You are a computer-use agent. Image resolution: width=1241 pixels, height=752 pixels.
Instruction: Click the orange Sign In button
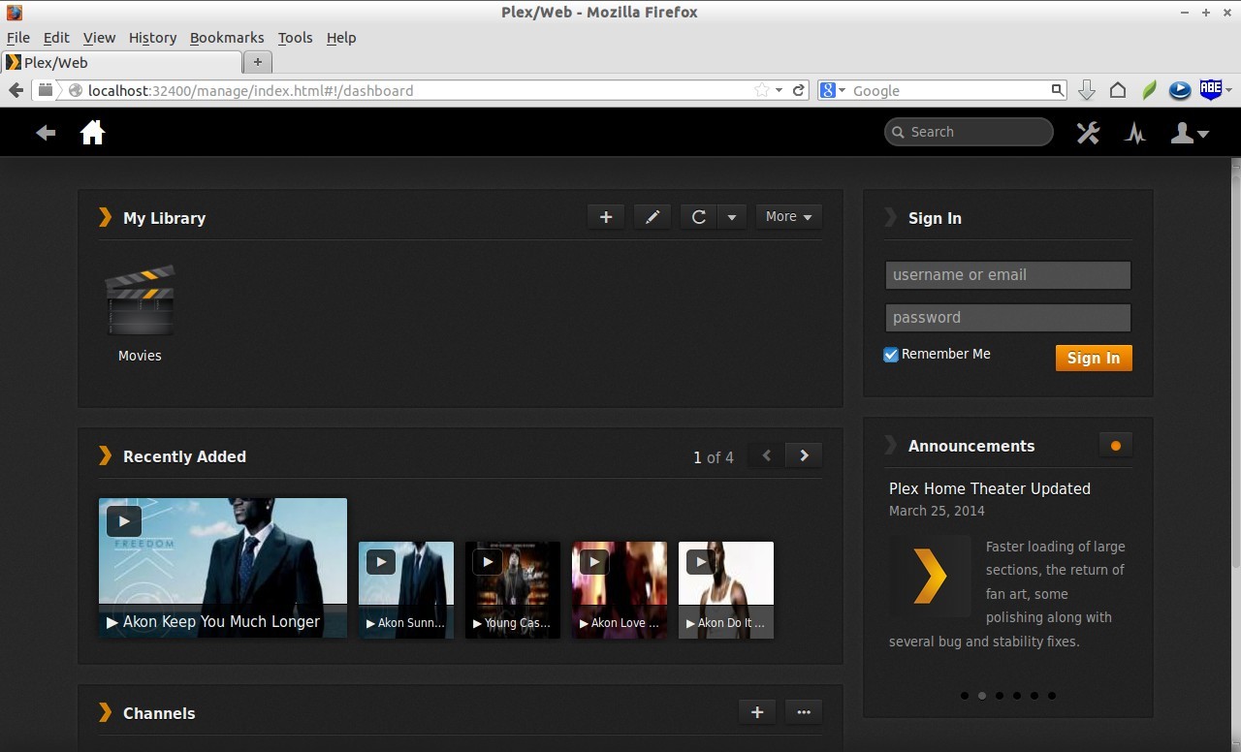point(1094,358)
